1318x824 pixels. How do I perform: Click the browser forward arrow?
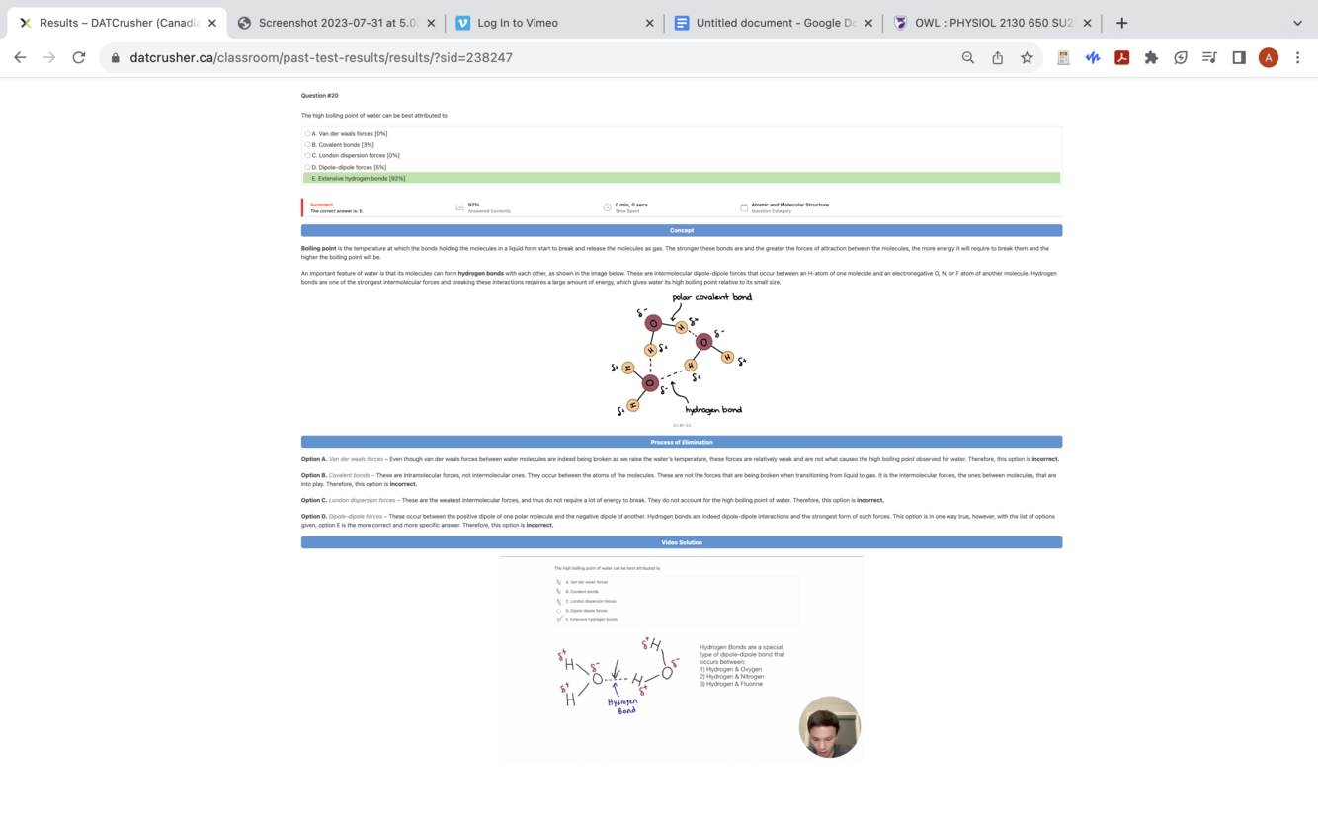49,57
